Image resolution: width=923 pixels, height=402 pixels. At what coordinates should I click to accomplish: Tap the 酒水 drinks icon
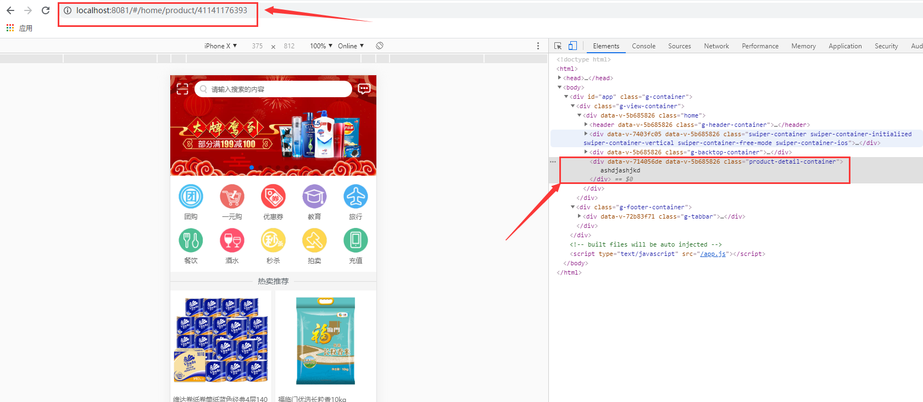click(x=232, y=240)
